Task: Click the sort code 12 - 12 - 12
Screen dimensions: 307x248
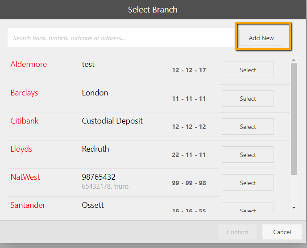Action: 189,127
